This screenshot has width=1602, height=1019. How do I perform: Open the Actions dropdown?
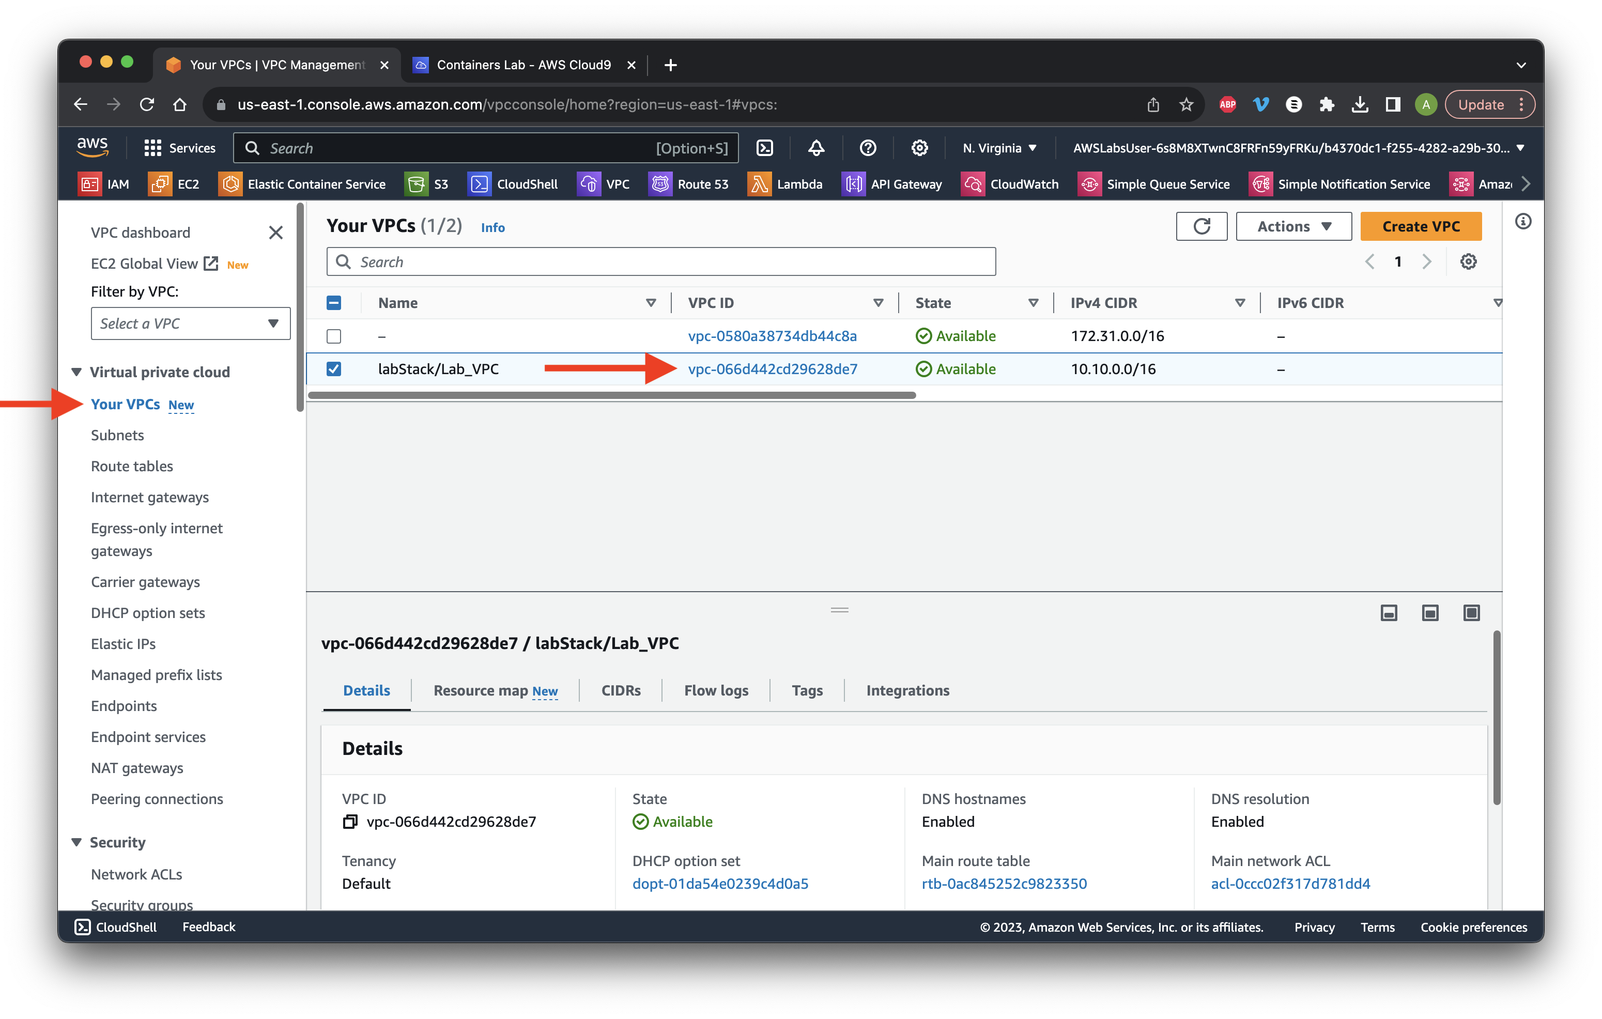1293,226
